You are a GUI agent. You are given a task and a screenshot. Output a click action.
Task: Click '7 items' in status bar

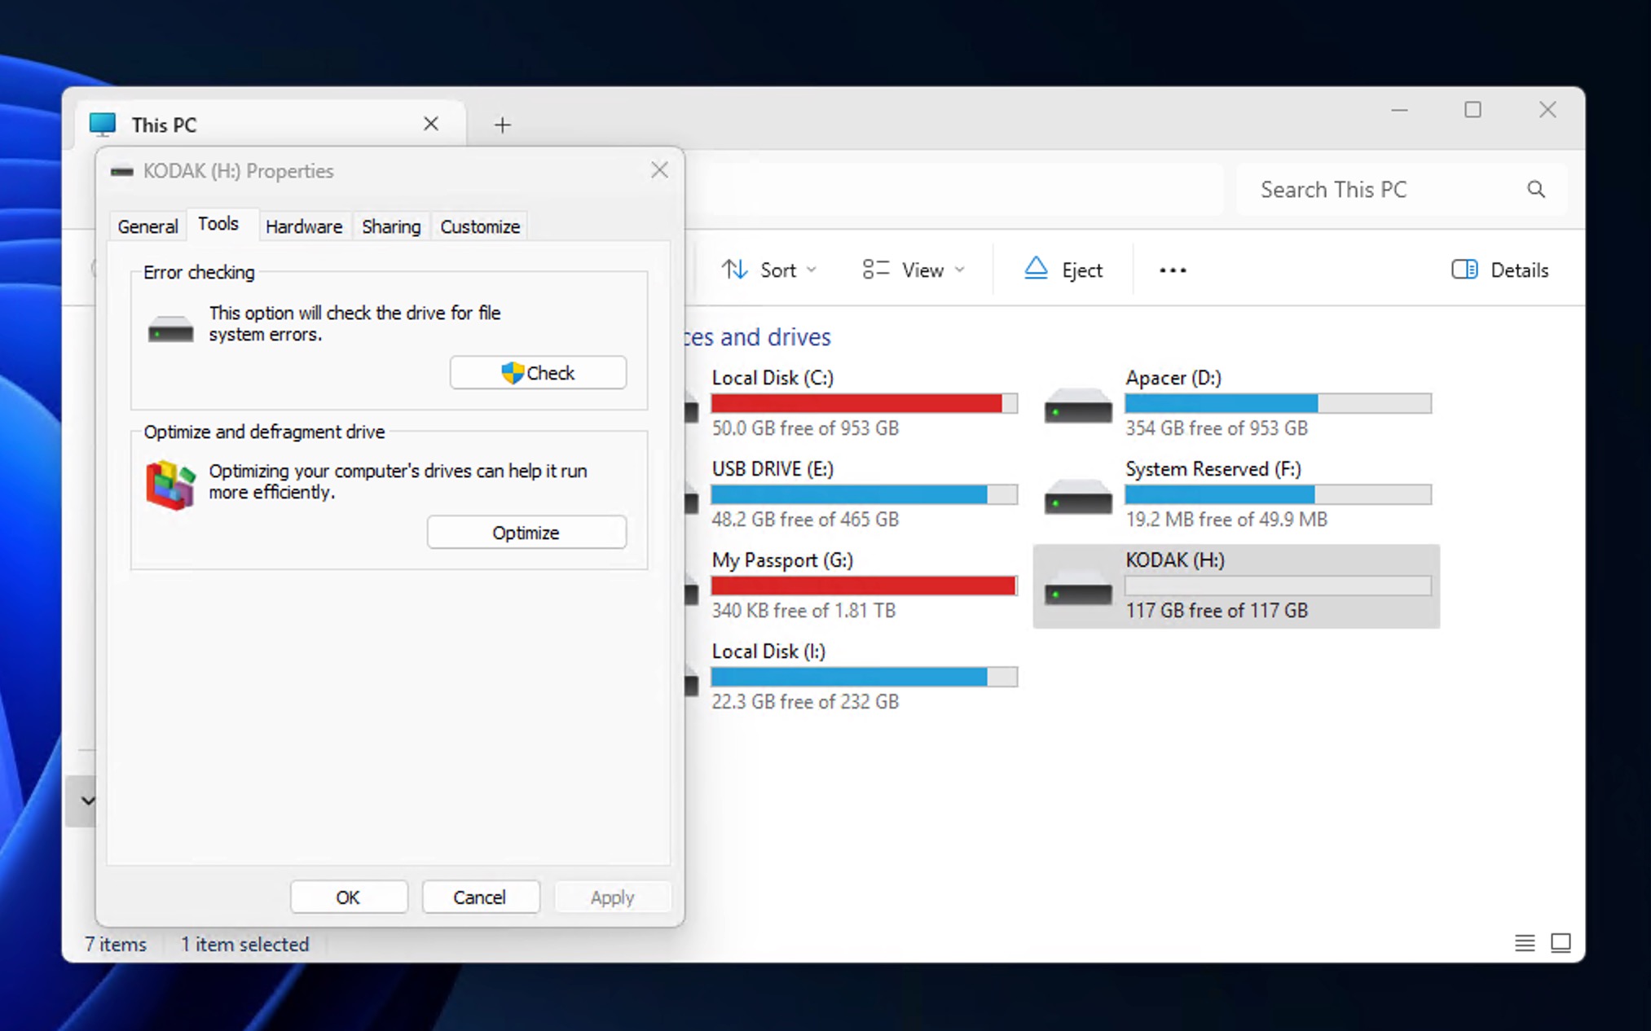point(116,945)
